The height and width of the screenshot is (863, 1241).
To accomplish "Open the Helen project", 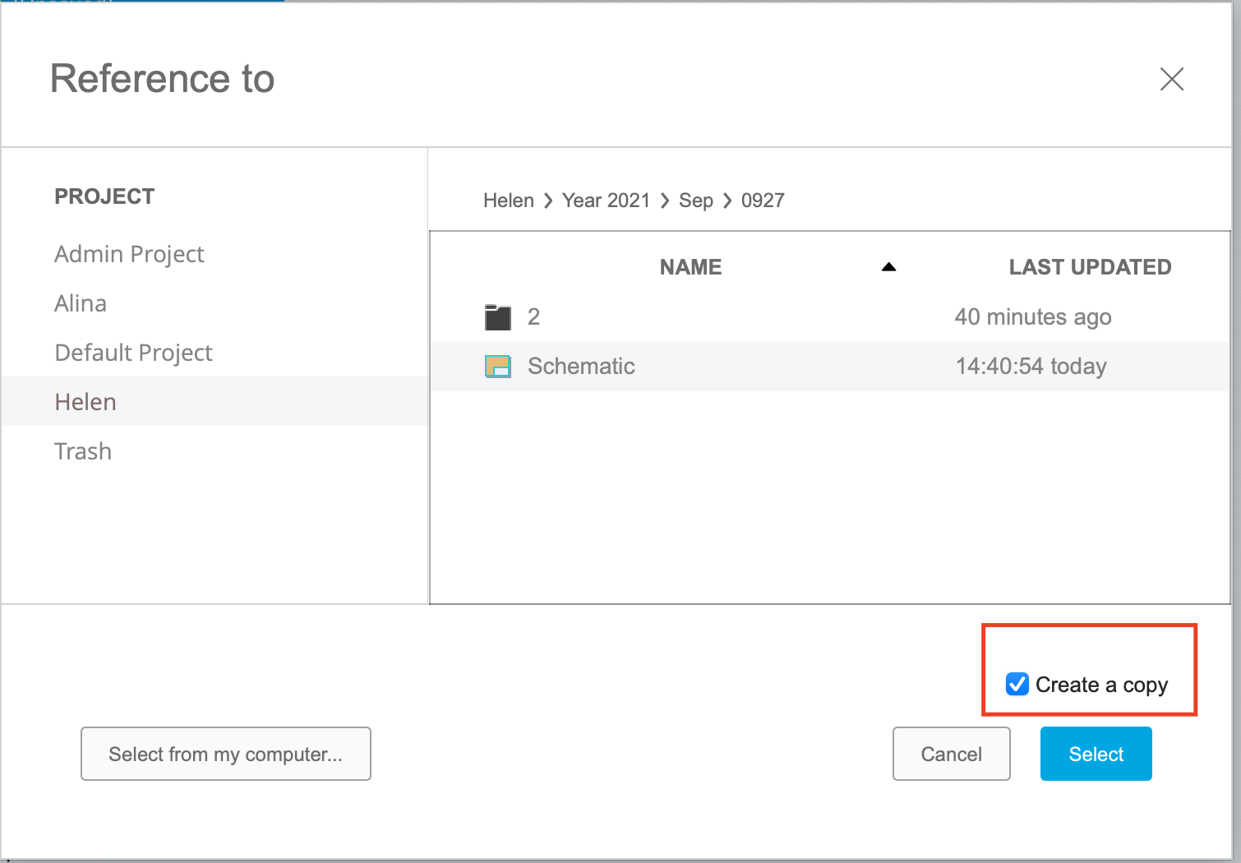I will coord(85,401).
